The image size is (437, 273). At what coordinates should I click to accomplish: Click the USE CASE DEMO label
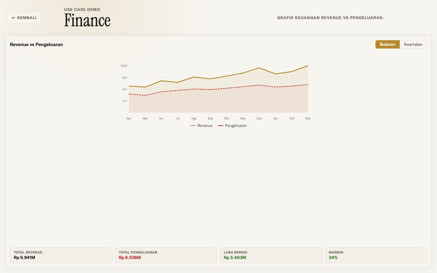pos(82,10)
